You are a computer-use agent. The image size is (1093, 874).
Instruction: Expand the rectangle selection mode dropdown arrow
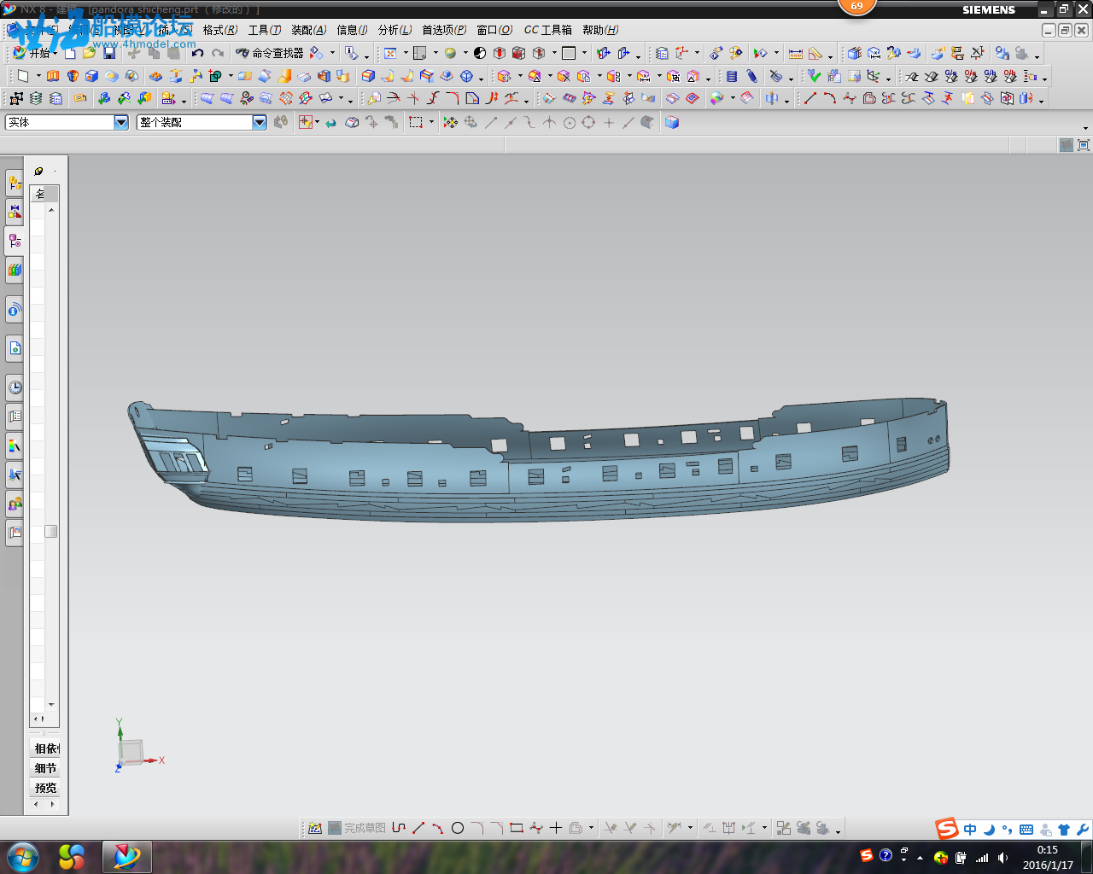(x=431, y=122)
